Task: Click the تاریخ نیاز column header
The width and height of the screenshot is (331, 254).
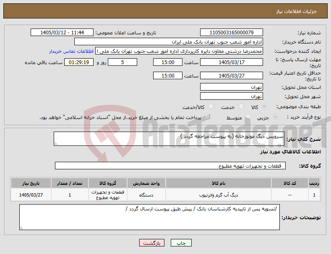Action: tap(31, 183)
